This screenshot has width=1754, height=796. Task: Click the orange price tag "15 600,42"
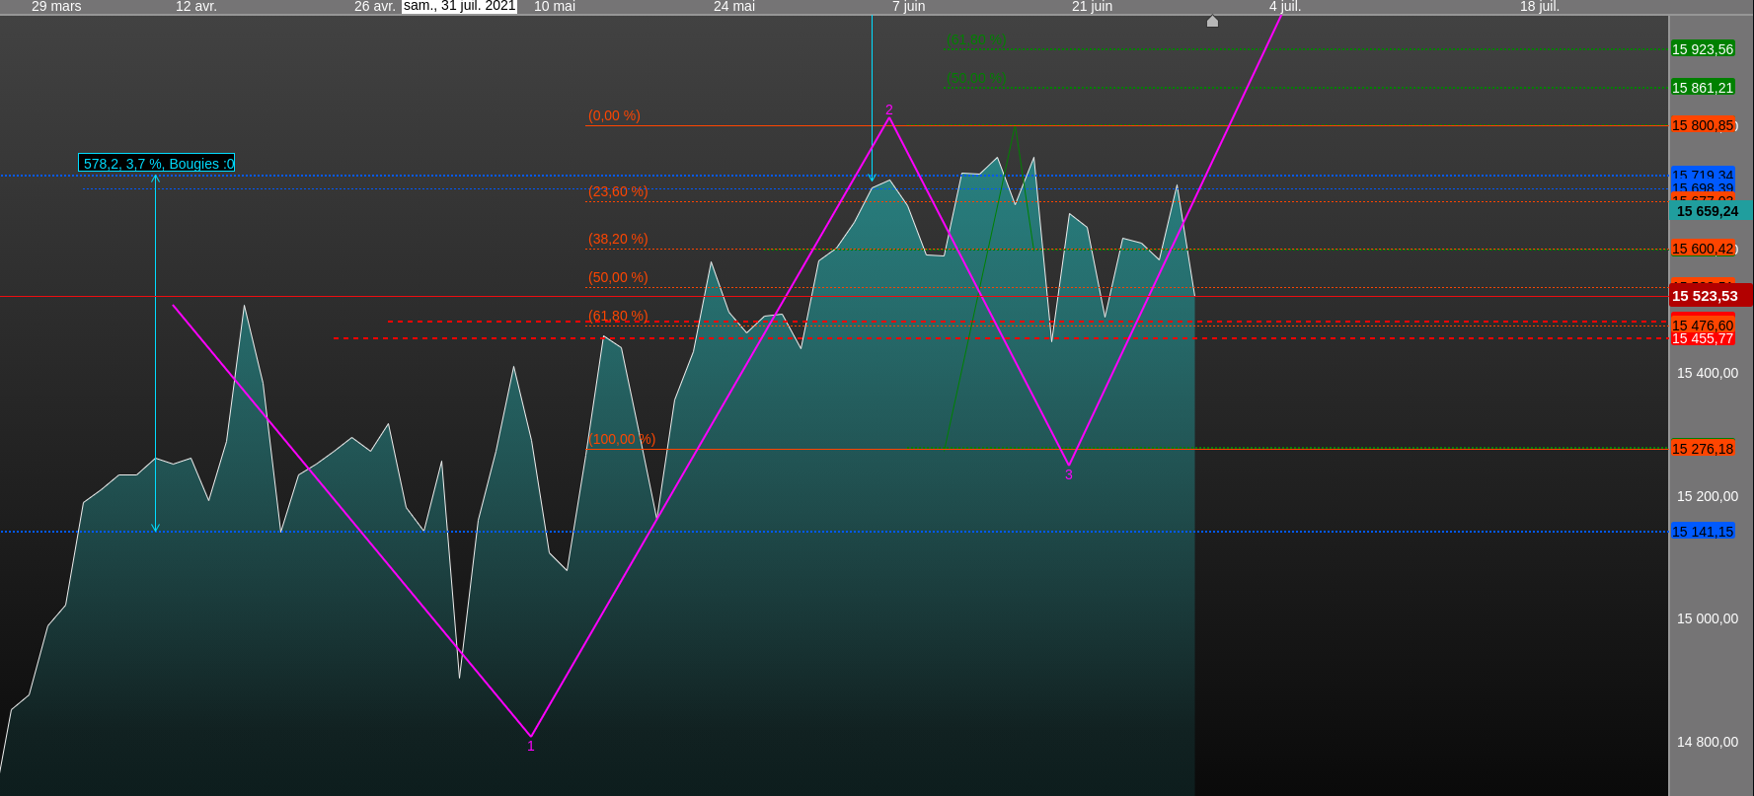1703,249
